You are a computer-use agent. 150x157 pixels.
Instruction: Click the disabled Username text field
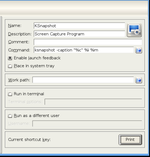tap(87, 123)
